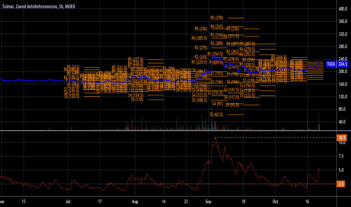Select the S3 (154.5) pivot label

point(247,85)
